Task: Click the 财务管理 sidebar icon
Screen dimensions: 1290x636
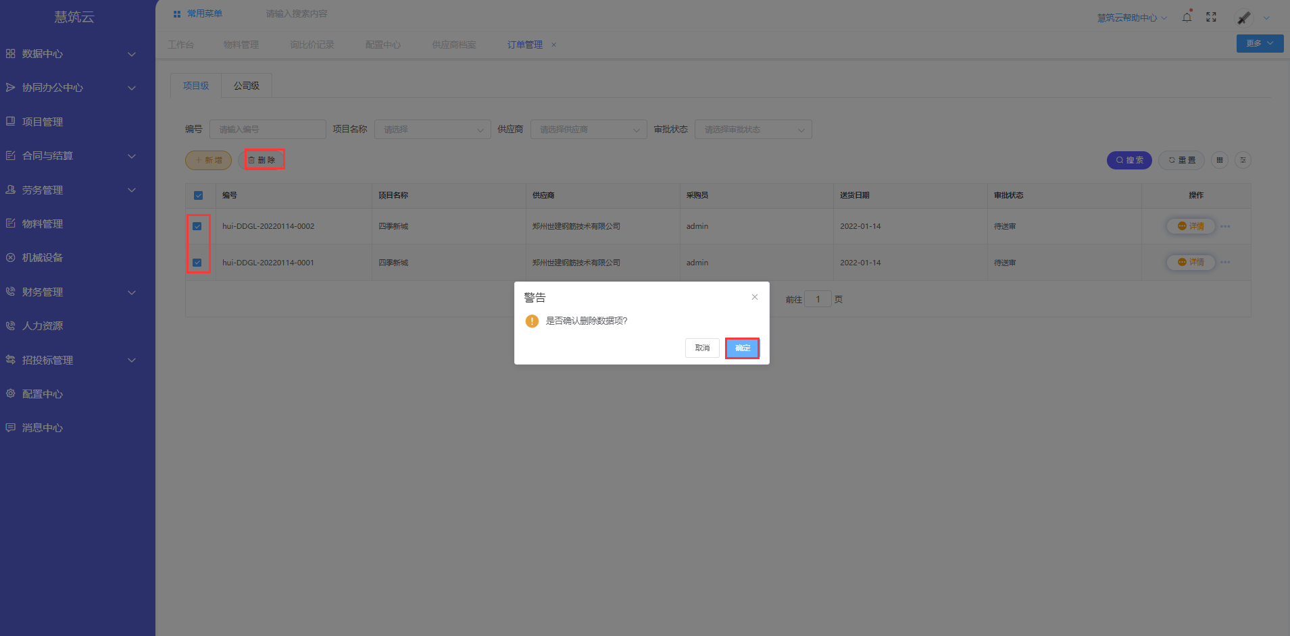Action: pos(10,292)
